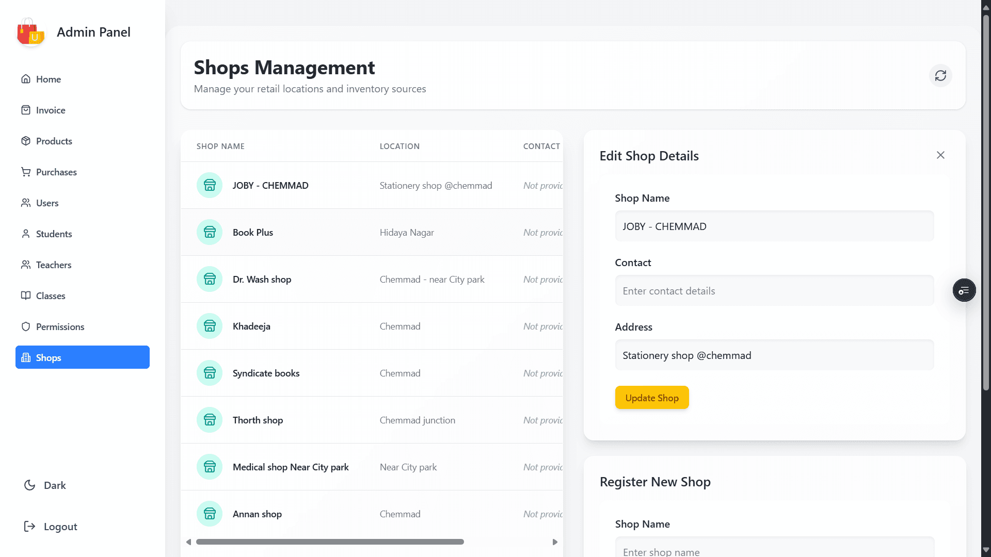Navigate to Purchases
The image size is (991, 557).
83,172
